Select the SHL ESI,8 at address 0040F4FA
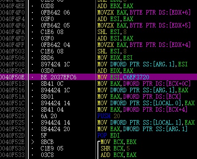Screen dimensions: 197x159 pyautogui.click(x=112, y=32)
